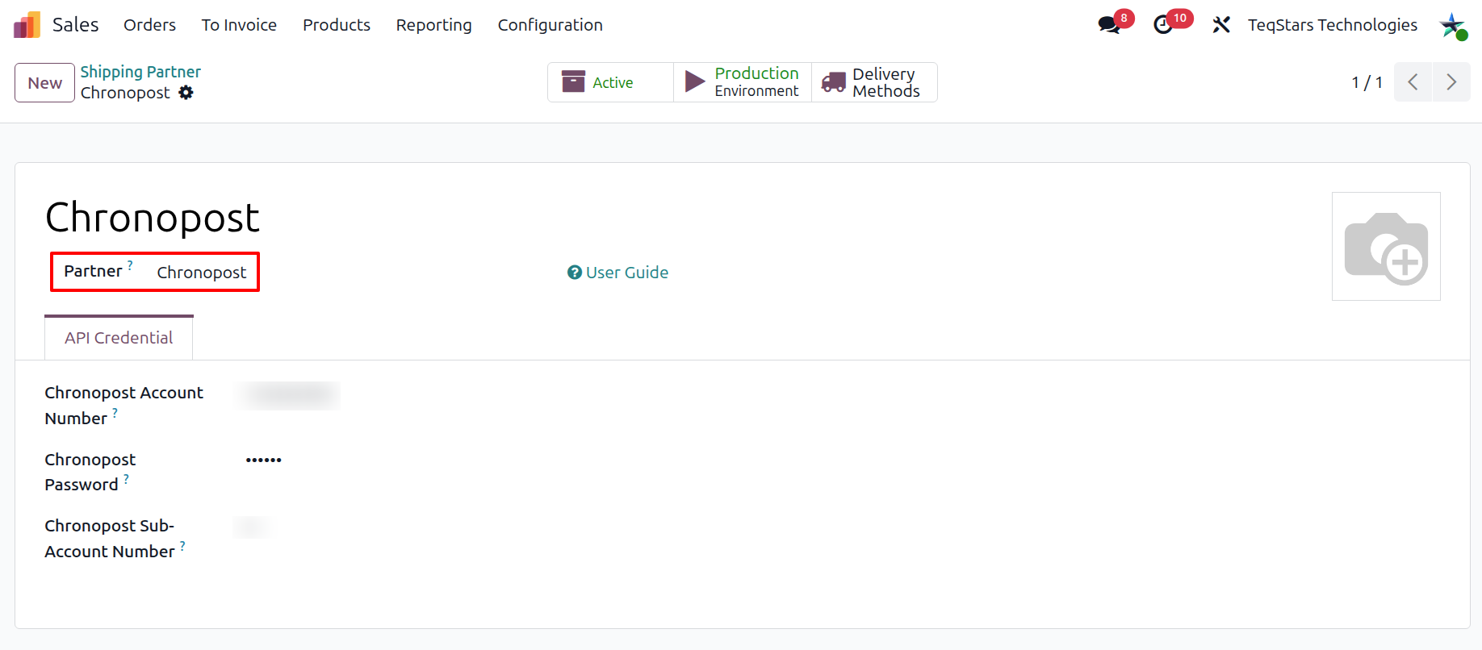Open the Products menu
Viewport: 1482px width, 650px height.
point(337,25)
